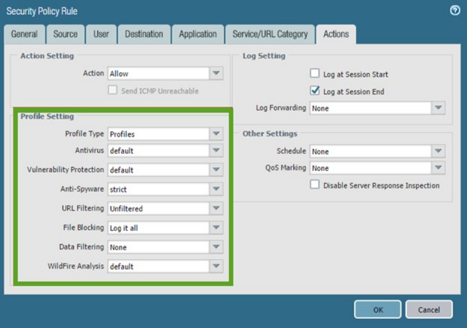The width and height of the screenshot is (467, 328).
Task: Click the File Blocking Log it all field
Action: [x=159, y=228]
